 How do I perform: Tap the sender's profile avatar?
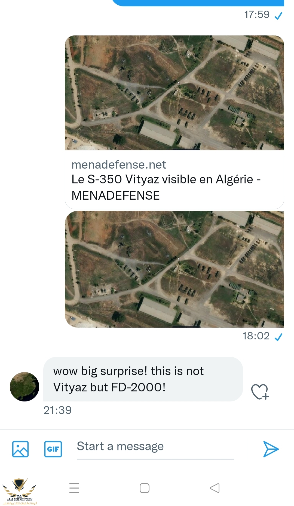click(24, 387)
